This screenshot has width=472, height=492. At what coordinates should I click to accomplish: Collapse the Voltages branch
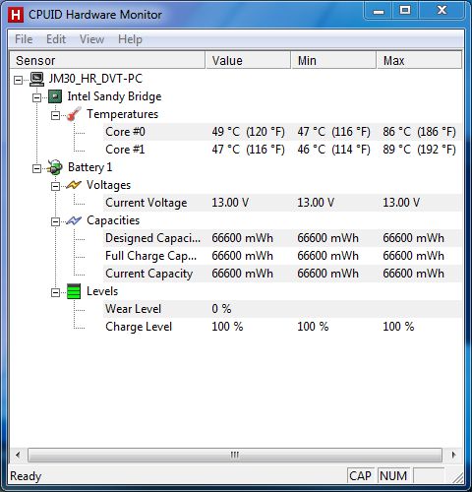56,186
